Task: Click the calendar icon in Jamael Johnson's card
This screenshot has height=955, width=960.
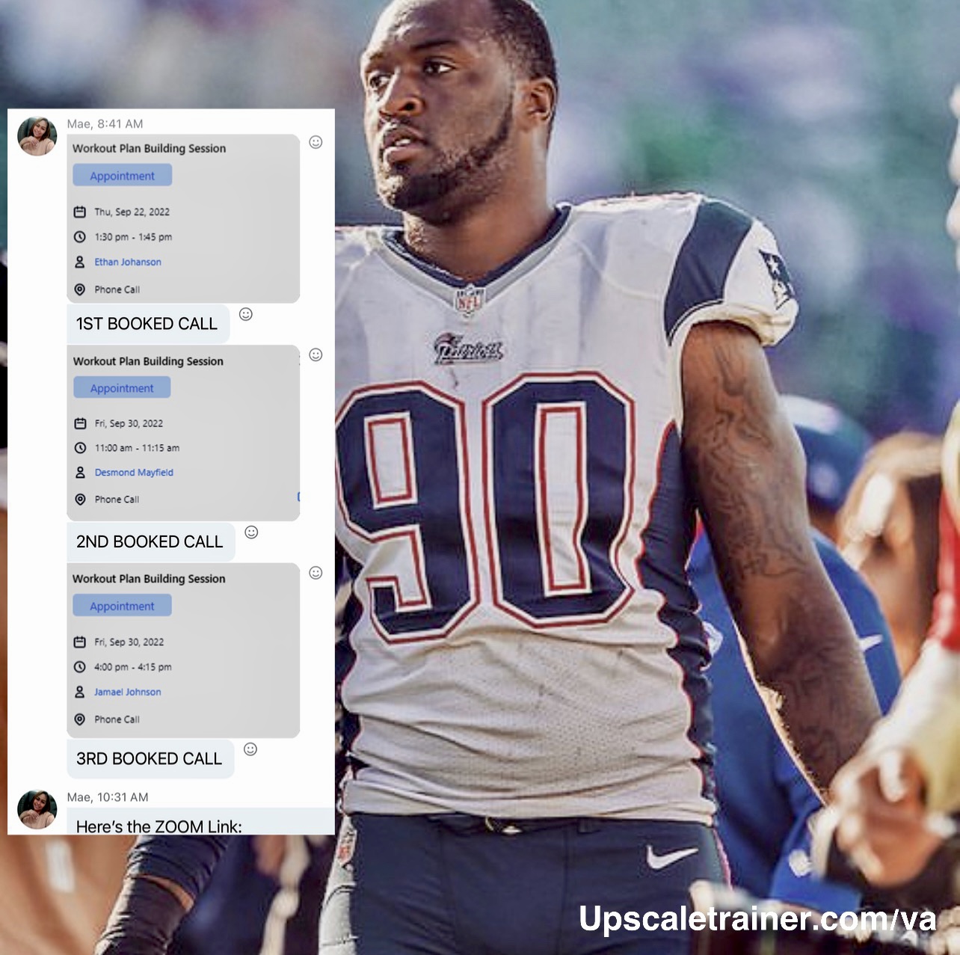Action: pos(80,642)
